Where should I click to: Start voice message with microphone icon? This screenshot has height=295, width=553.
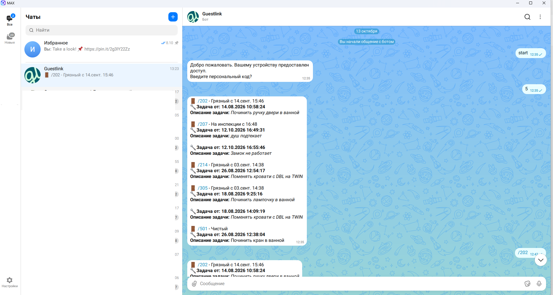pyautogui.click(x=539, y=284)
